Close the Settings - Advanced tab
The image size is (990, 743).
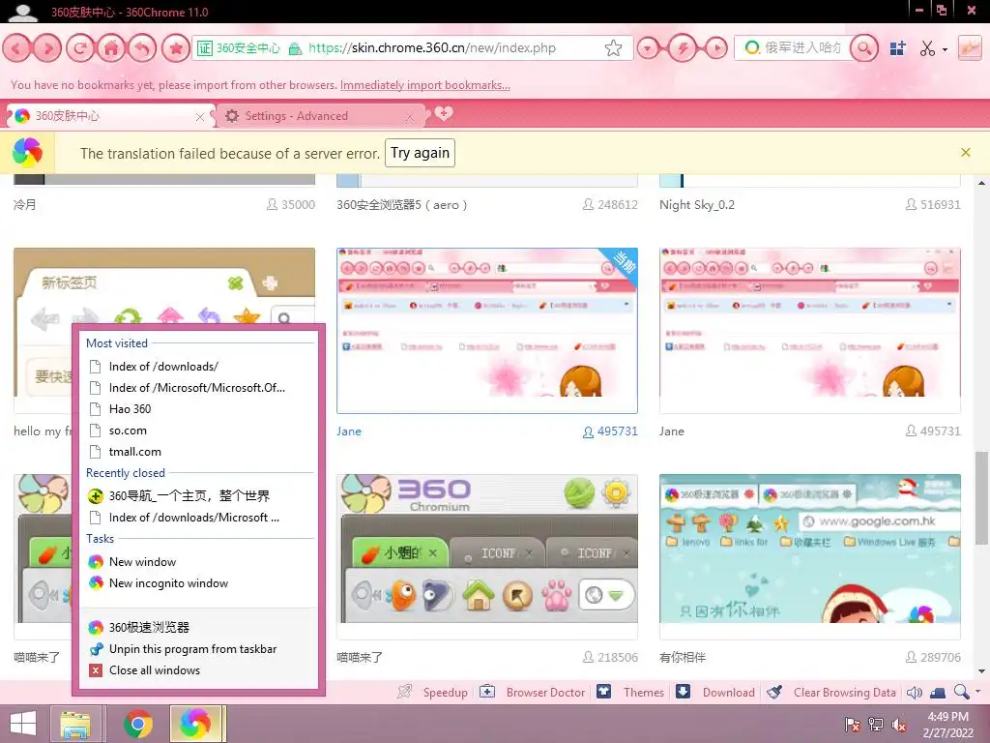[x=410, y=117]
